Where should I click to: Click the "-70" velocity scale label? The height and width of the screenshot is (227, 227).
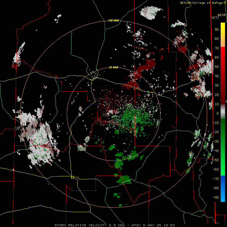coord(216,179)
